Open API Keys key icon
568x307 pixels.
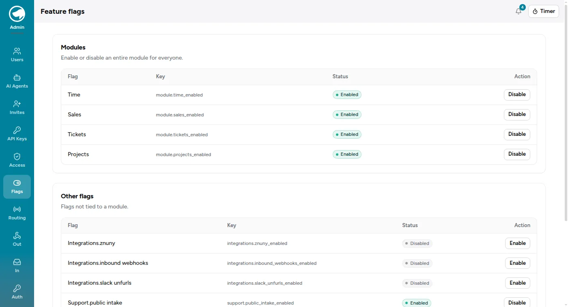tap(17, 130)
